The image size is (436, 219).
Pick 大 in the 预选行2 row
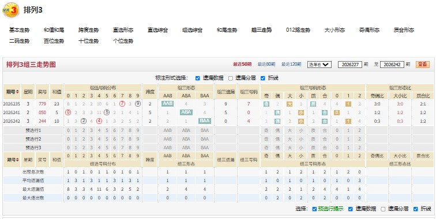[x=290, y=139]
